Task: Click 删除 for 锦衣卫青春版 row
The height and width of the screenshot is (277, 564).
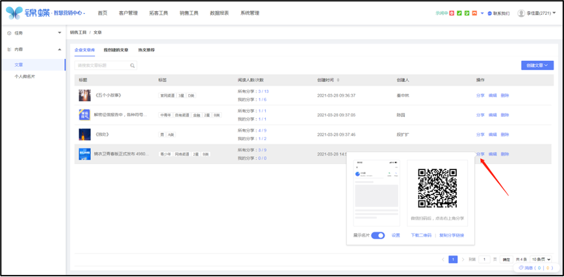Action: coord(505,154)
